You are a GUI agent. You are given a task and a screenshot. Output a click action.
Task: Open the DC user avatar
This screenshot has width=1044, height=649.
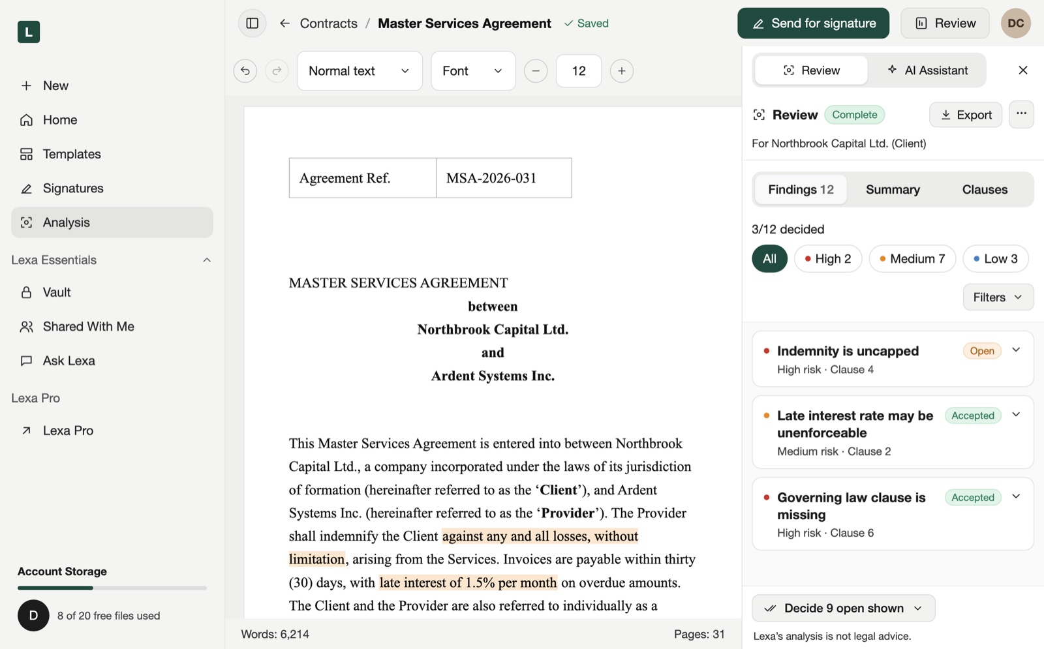[1016, 23]
